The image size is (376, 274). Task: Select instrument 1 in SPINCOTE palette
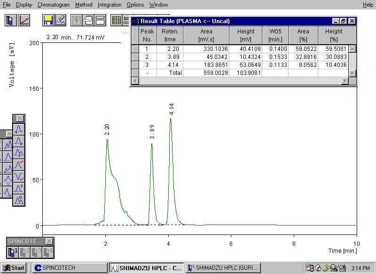(13, 252)
